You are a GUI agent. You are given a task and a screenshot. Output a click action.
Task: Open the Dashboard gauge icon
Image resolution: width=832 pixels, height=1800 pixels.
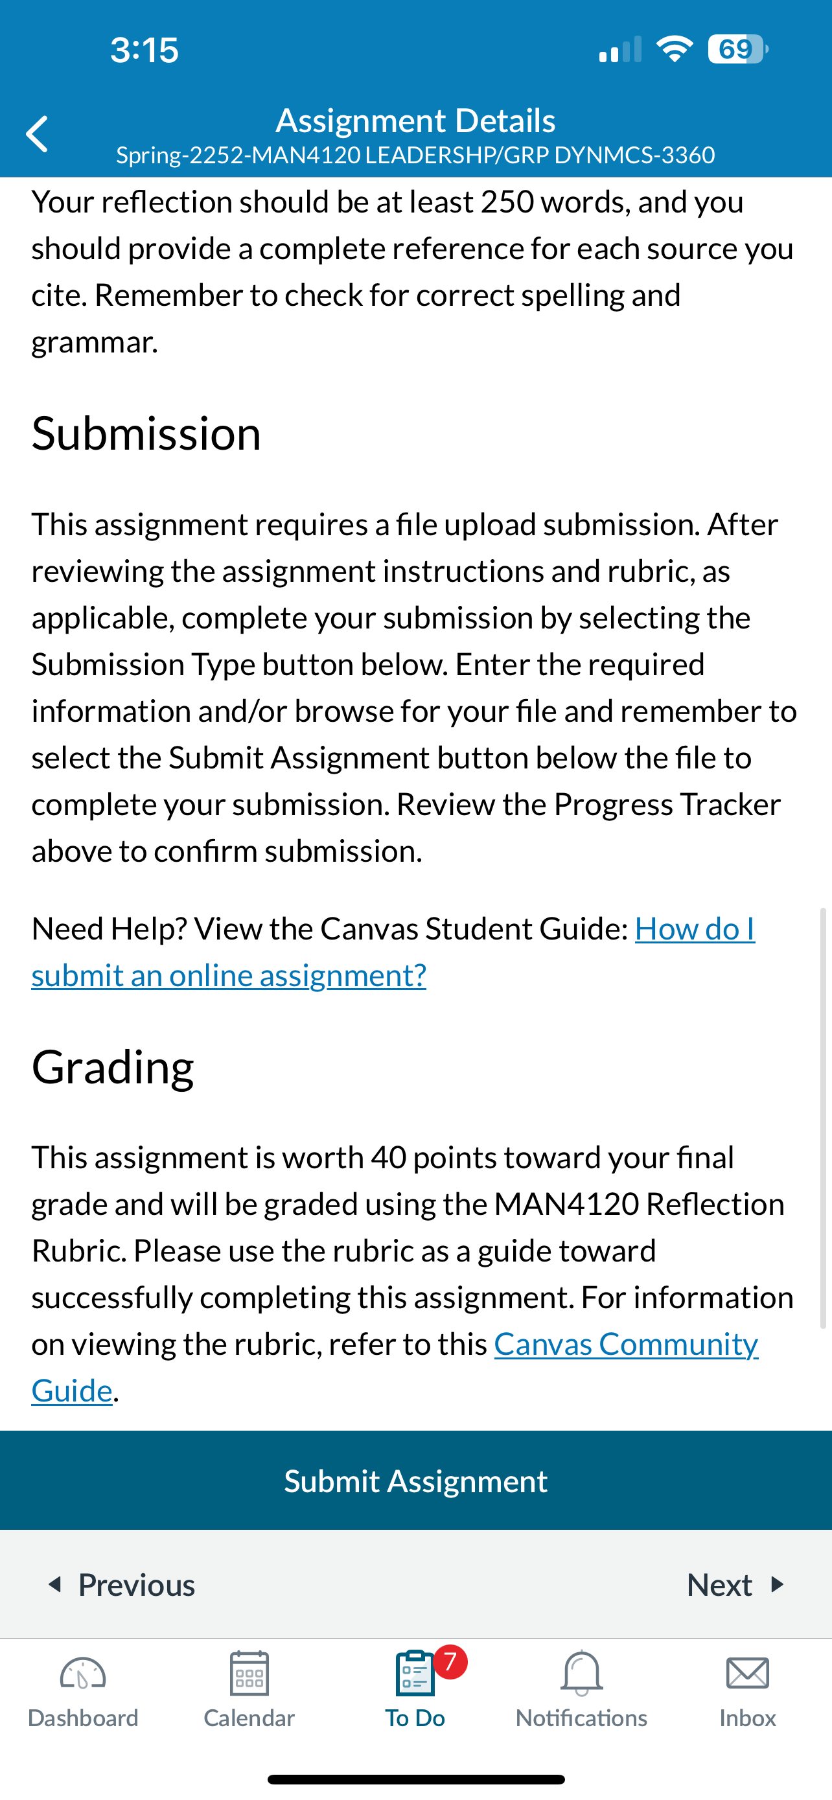(x=82, y=1674)
